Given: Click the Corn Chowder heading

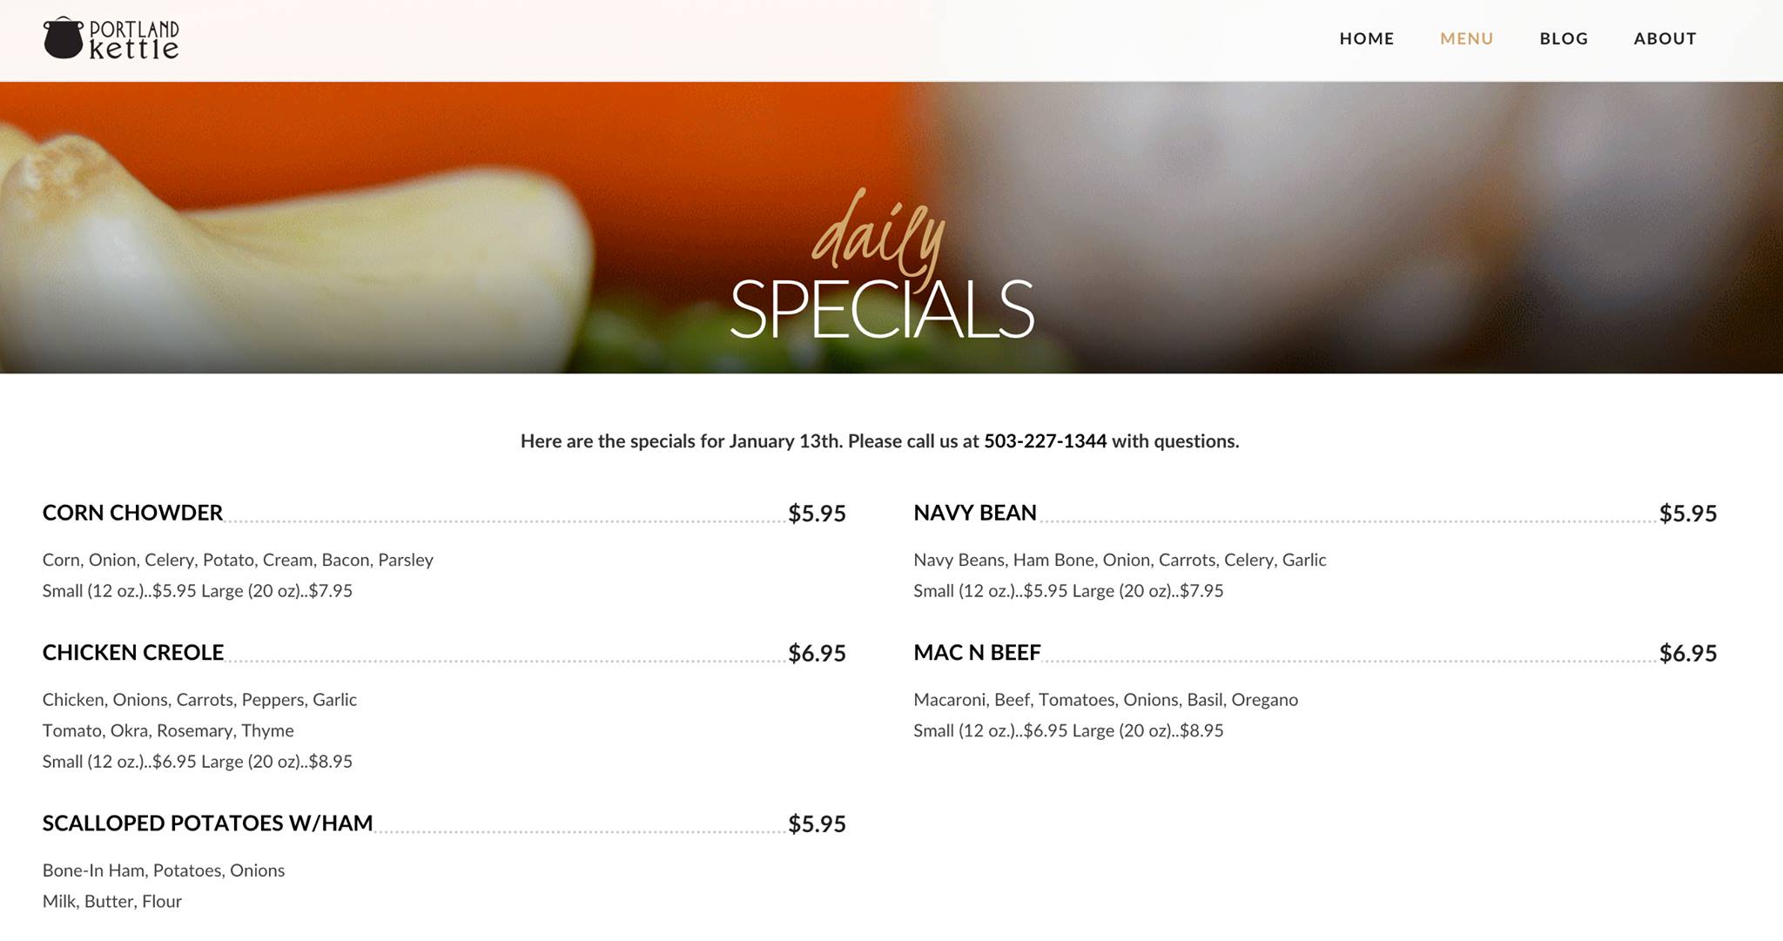Looking at the screenshot, I should coord(132,513).
